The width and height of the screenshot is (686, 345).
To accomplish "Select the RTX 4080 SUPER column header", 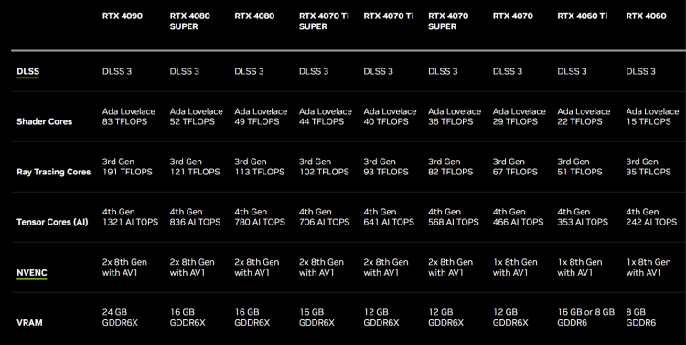I will tap(190, 21).
